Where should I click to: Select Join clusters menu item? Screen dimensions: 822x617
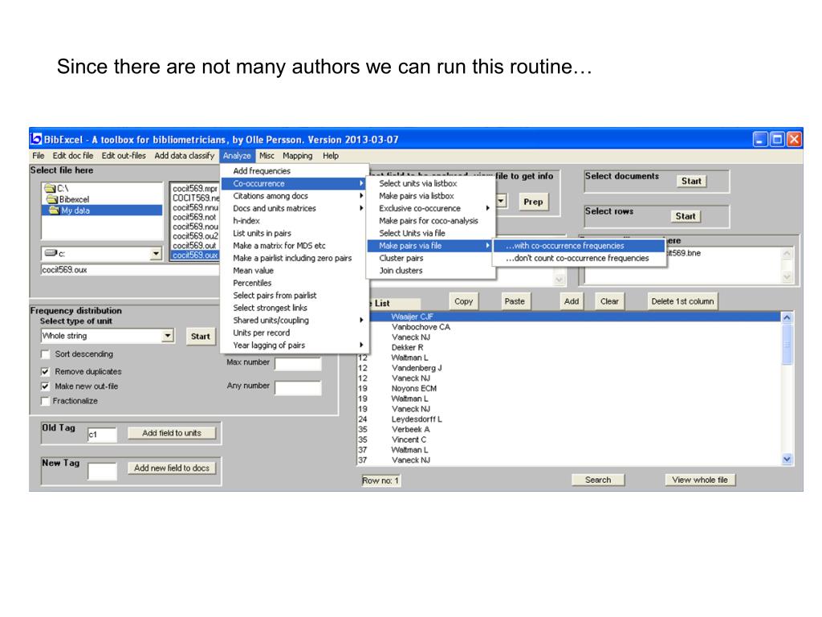pyautogui.click(x=430, y=271)
